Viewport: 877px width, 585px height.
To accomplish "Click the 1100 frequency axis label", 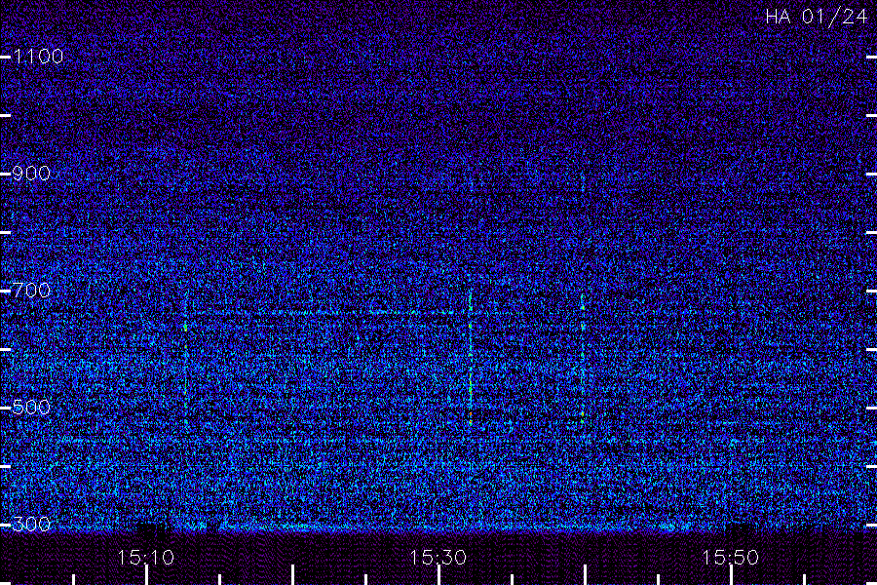I will [38, 56].
